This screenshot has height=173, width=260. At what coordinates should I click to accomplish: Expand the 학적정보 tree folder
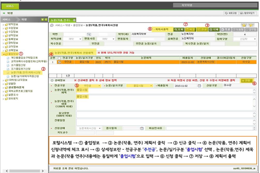coord(3,24)
